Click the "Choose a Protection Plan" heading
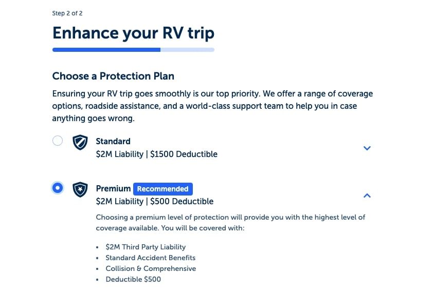 coord(113,76)
